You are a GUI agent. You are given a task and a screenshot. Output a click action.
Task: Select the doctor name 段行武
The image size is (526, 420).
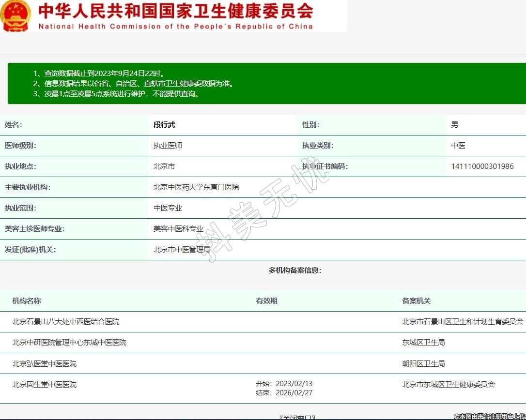pos(164,125)
